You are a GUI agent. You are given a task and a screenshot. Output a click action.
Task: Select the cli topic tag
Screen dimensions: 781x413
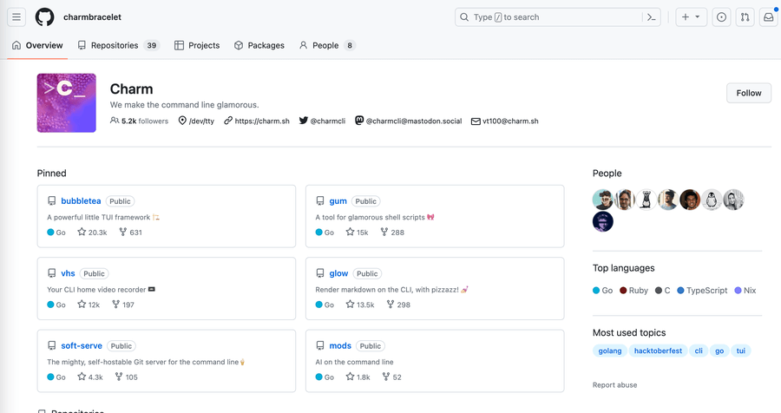(x=699, y=351)
